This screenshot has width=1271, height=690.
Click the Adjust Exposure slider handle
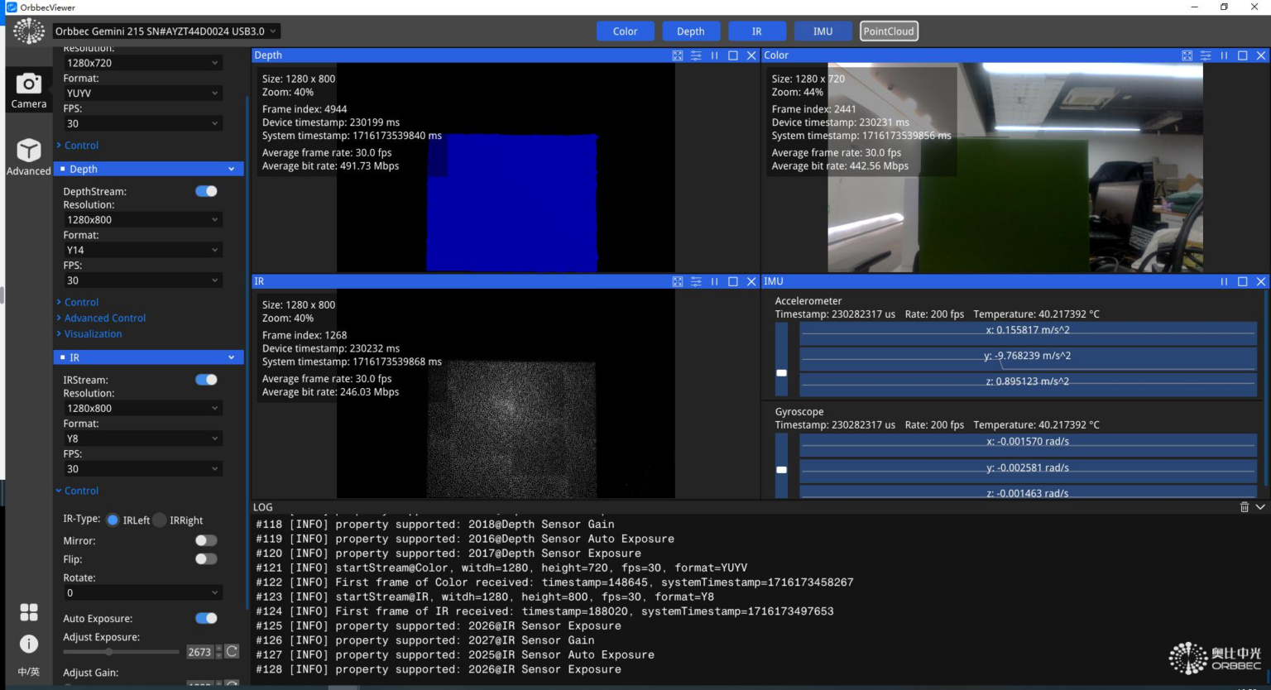pos(108,652)
